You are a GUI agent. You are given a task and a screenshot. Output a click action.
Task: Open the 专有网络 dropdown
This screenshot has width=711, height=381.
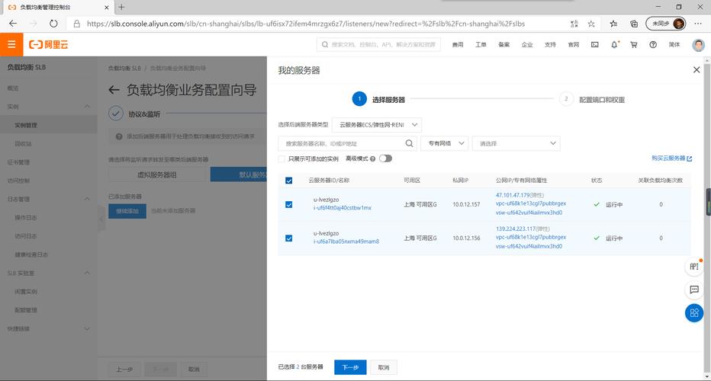point(445,143)
